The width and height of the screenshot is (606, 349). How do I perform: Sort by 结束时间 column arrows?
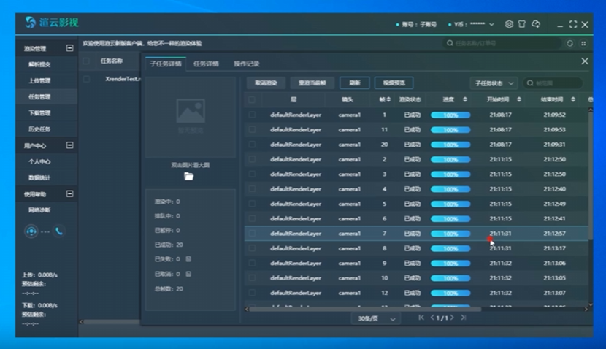tap(573, 100)
